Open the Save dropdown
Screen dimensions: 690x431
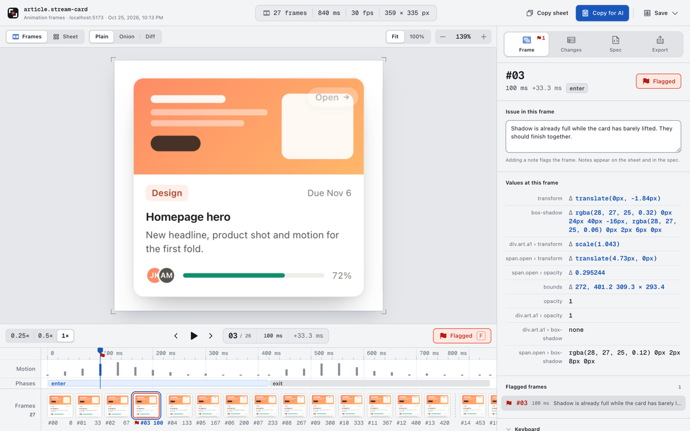coord(661,13)
